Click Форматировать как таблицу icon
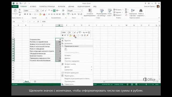The height and width of the screenshot is (97, 172). 102,13
